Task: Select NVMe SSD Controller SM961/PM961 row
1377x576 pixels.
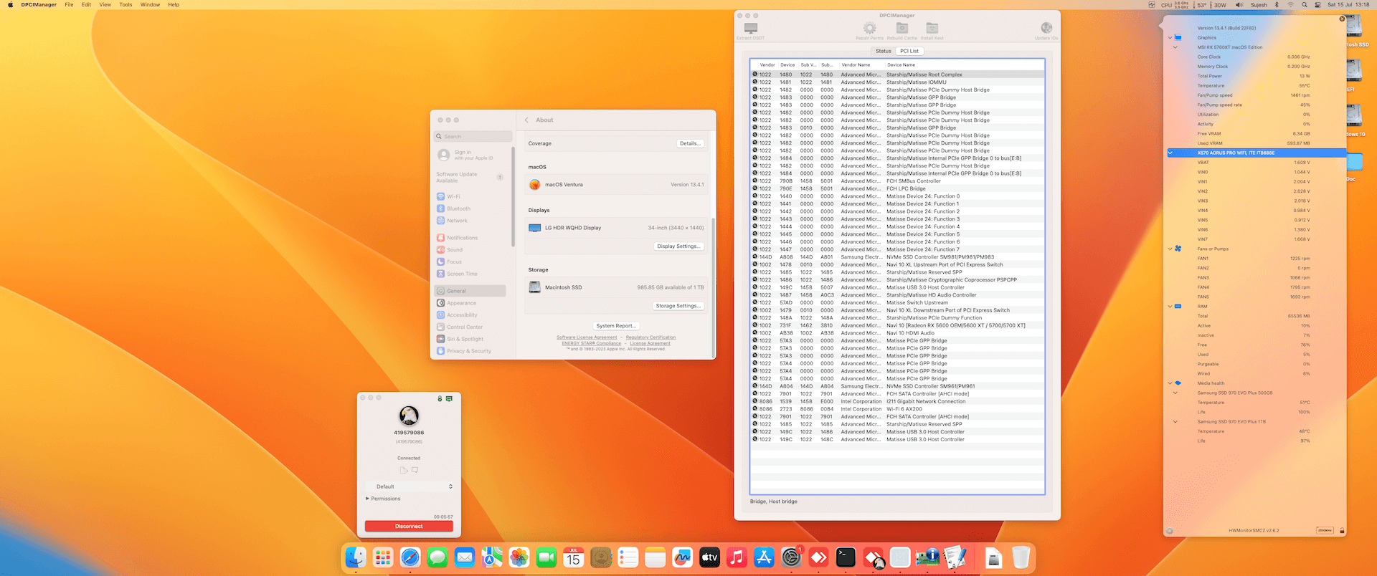Action: click(897, 386)
